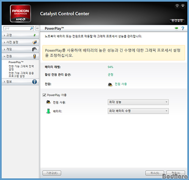This screenshot has height=180, width=189.
Task: Click the green pin icon beside 고정
Action: [34, 35]
